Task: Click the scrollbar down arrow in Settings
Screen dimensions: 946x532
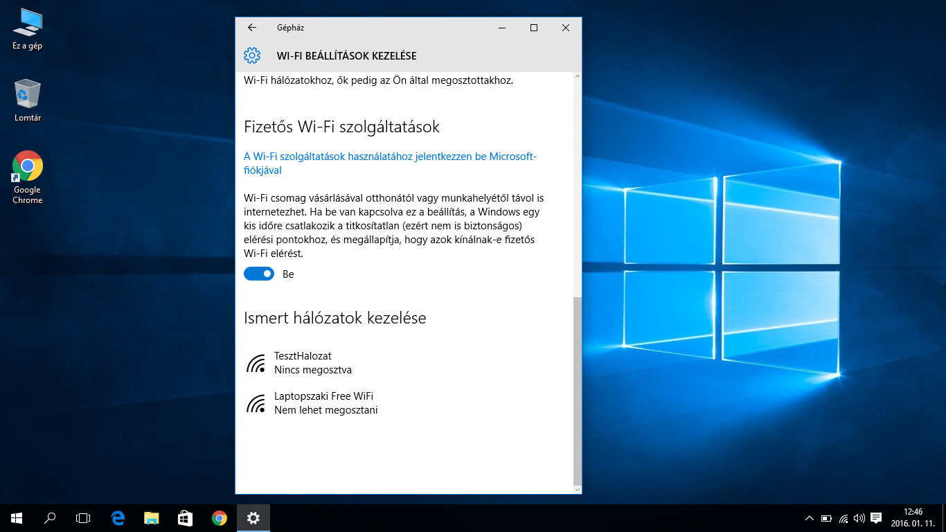Action: click(x=578, y=489)
